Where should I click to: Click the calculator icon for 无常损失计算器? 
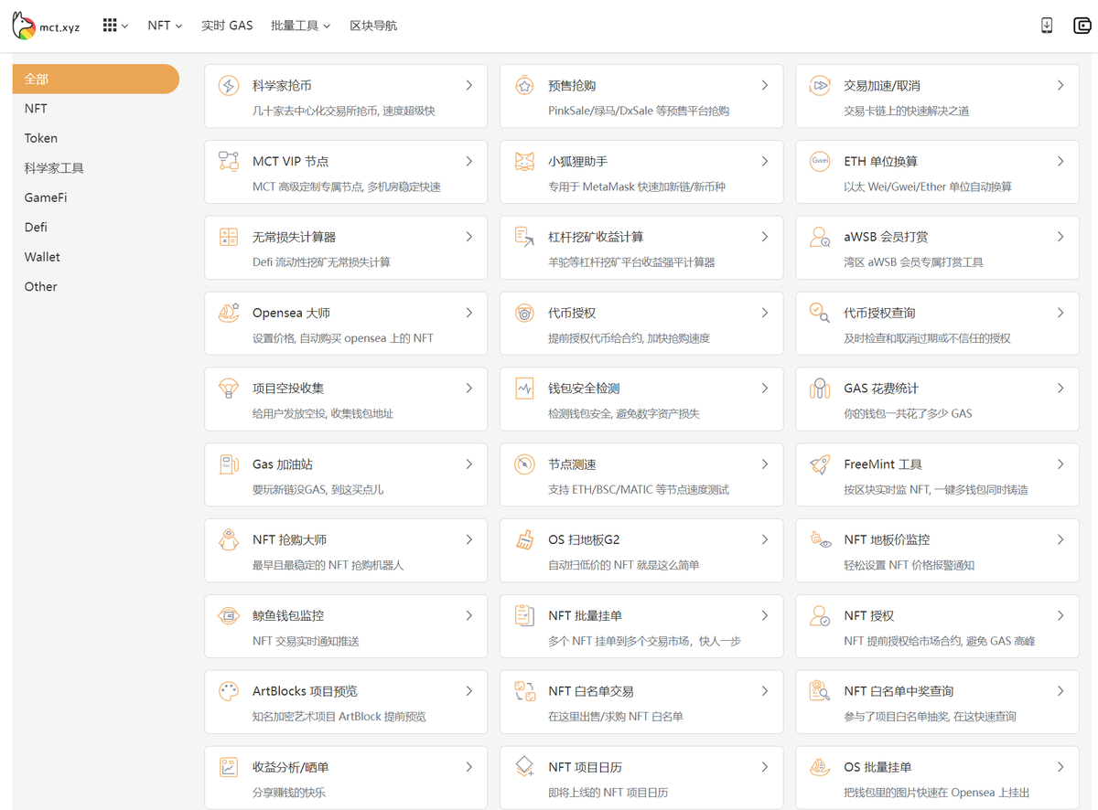229,238
